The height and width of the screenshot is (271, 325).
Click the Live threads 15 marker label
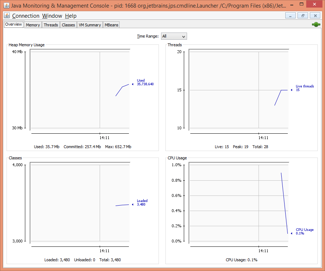pos(305,88)
